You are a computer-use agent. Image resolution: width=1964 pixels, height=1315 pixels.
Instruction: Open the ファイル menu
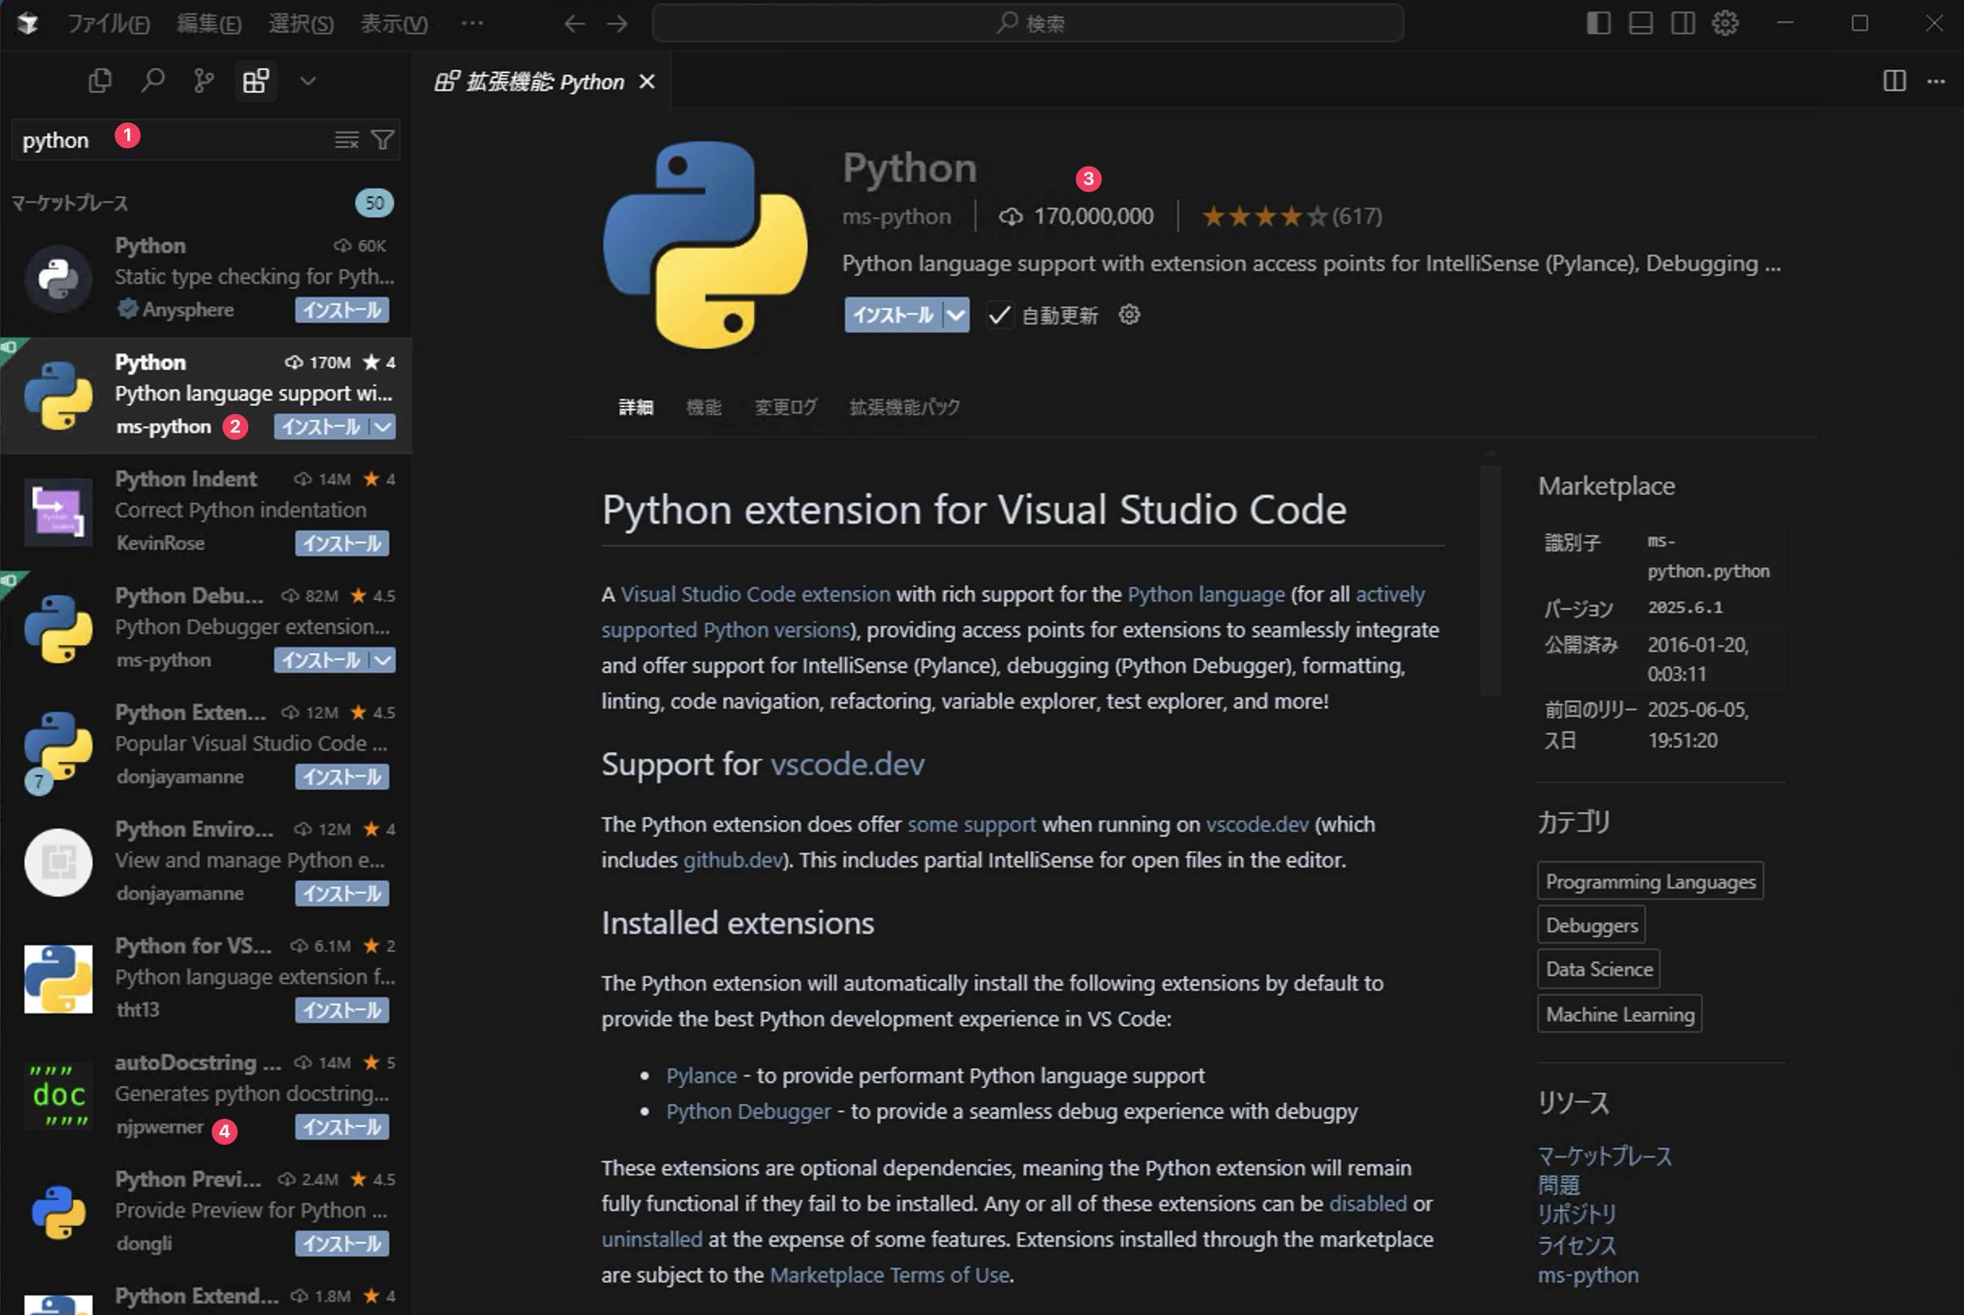coord(108,24)
